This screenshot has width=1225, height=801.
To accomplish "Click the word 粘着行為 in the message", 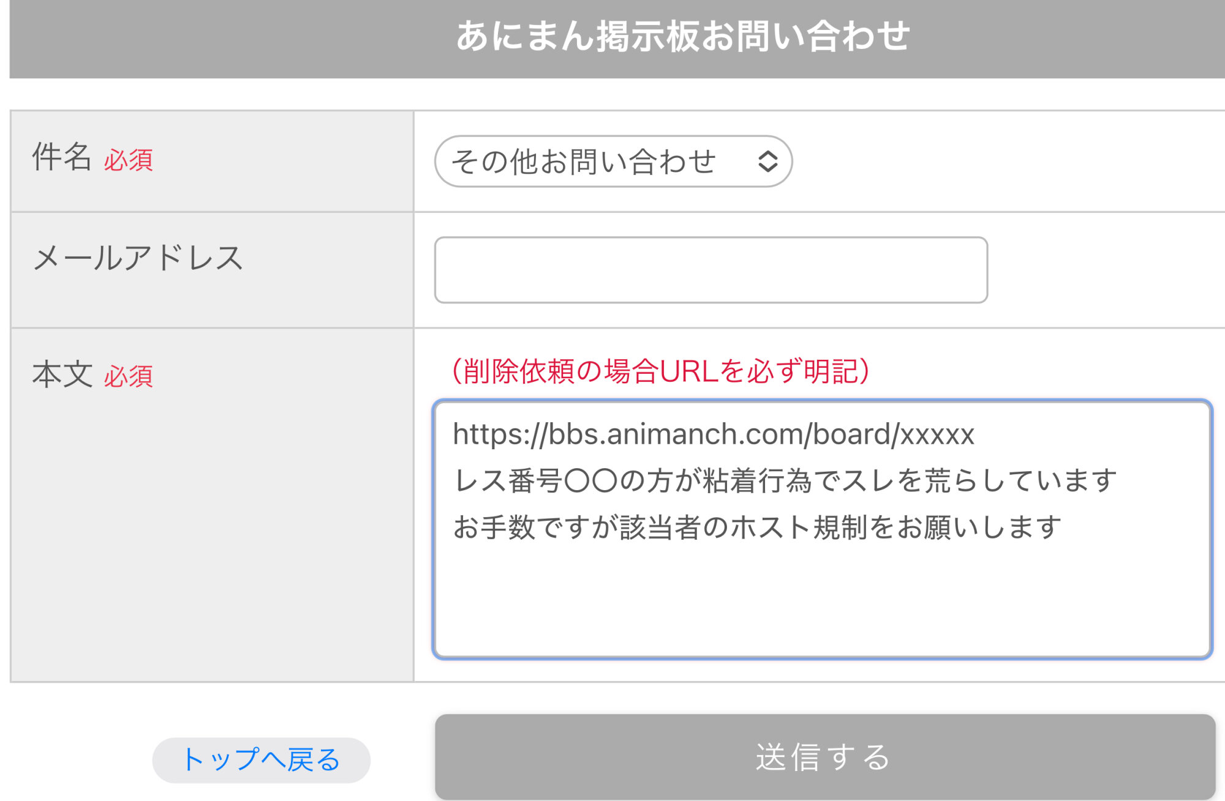I will [x=757, y=480].
